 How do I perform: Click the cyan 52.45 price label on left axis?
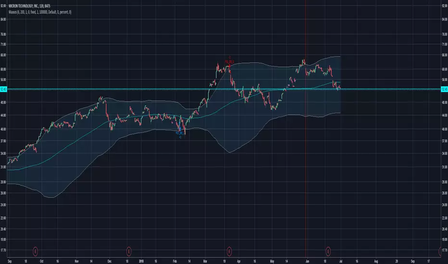(x=4, y=89)
